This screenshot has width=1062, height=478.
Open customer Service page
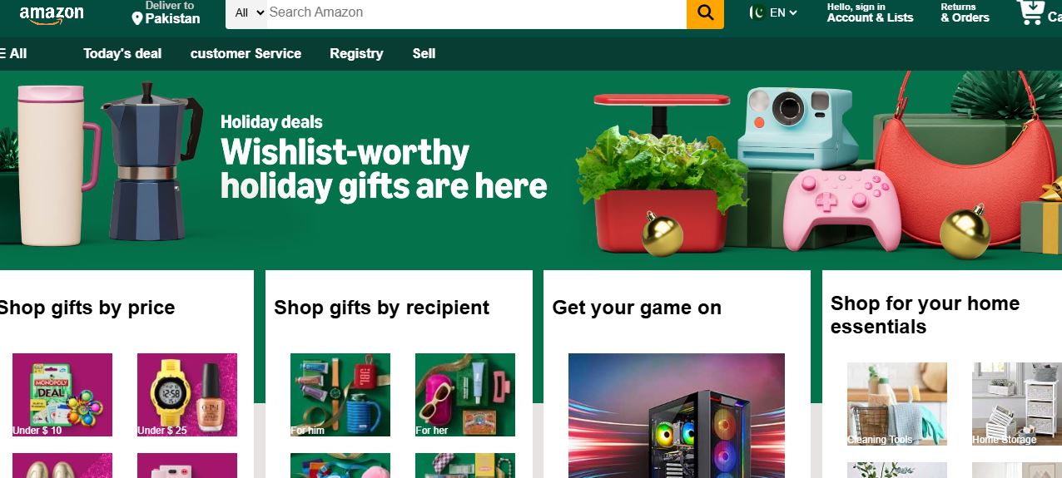246,53
